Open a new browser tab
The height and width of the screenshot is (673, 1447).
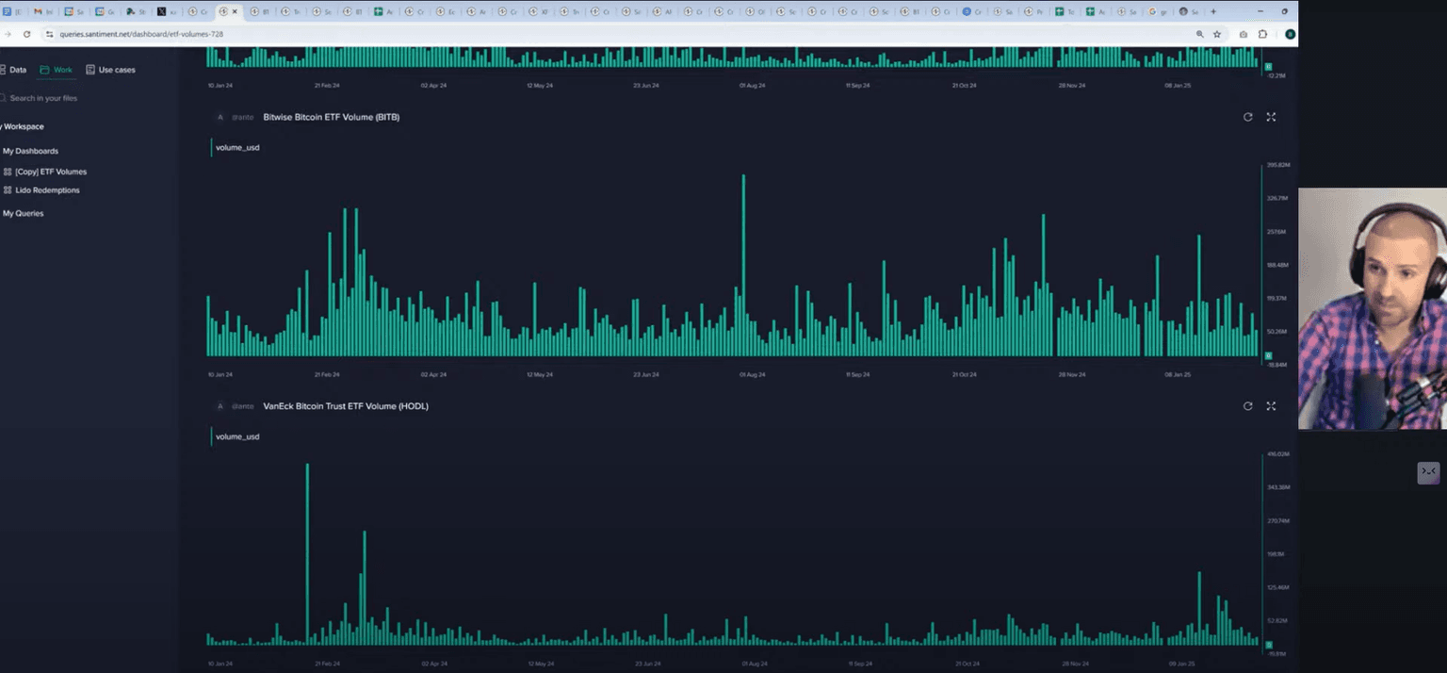[x=1212, y=11]
